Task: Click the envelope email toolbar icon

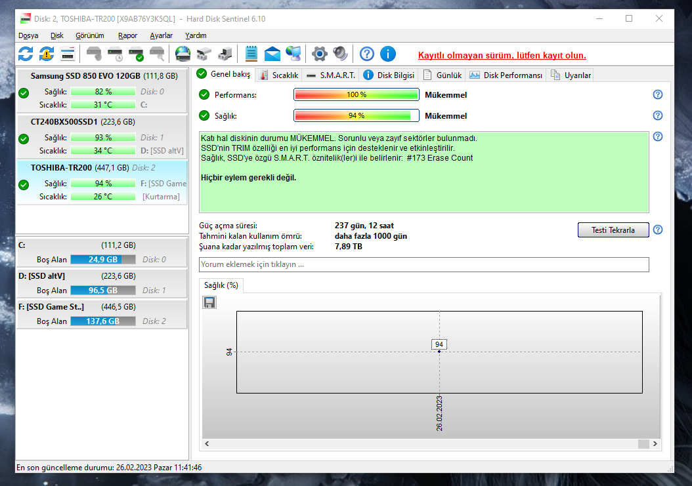Action: 272,54
